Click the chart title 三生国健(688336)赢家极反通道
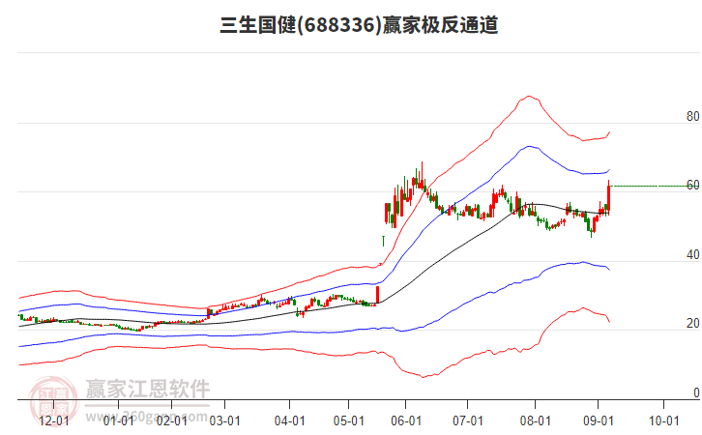The width and height of the screenshot is (702, 435). 359,24
